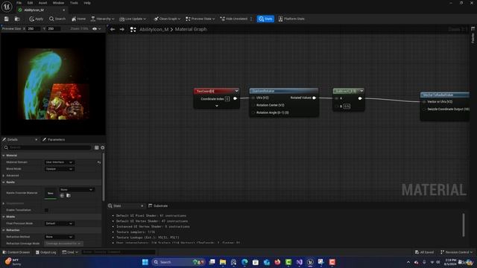Click the TexCoord node header
This screenshot has width=477, height=268.
point(216,91)
